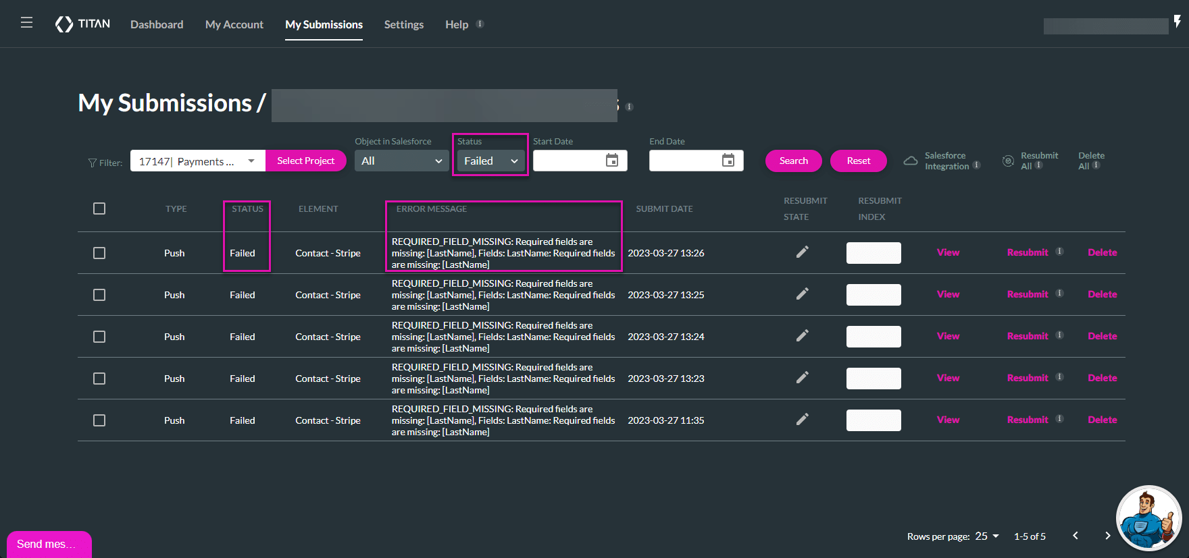
Task: Open the End Date calendar picker
Action: 728,161
